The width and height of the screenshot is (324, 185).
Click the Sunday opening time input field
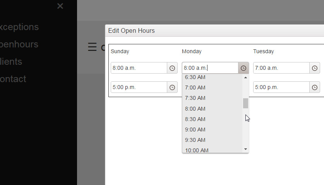point(139,68)
